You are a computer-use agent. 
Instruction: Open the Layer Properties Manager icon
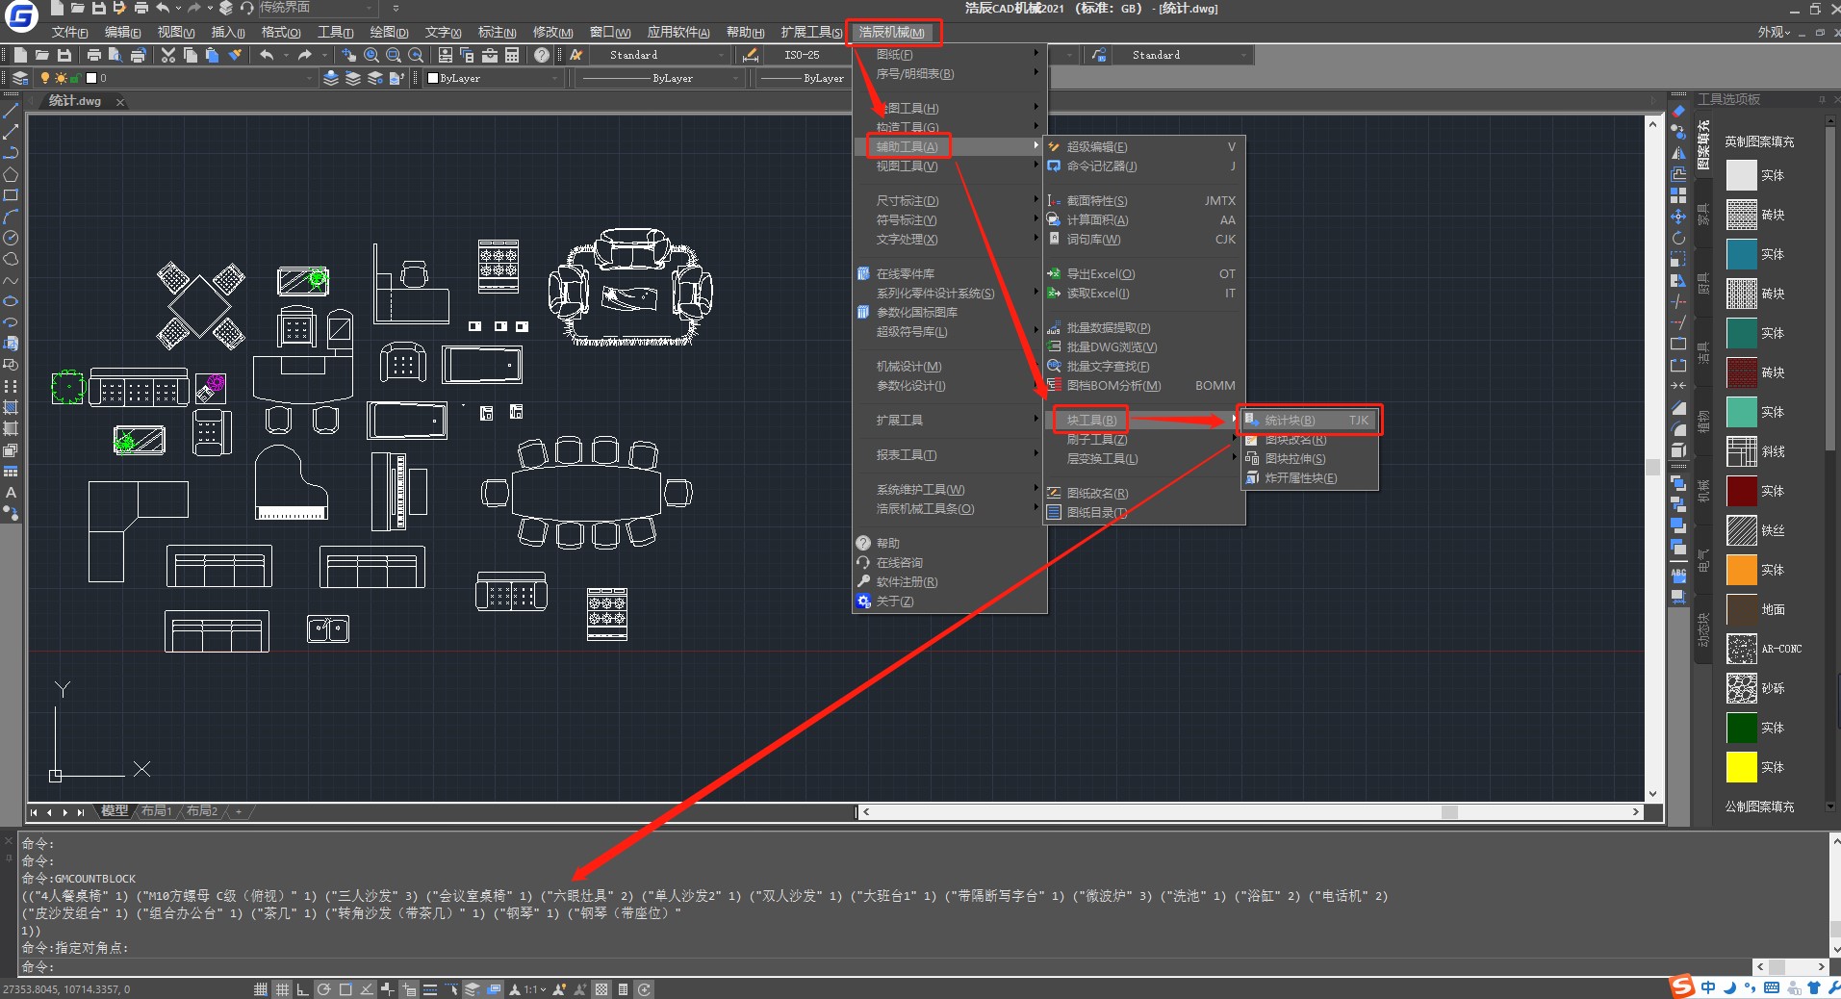(20, 78)
